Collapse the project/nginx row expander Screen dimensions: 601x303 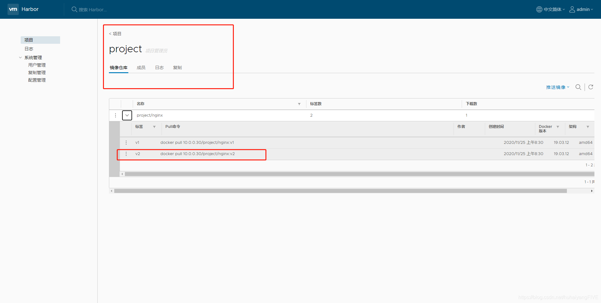tap(127, 115)
